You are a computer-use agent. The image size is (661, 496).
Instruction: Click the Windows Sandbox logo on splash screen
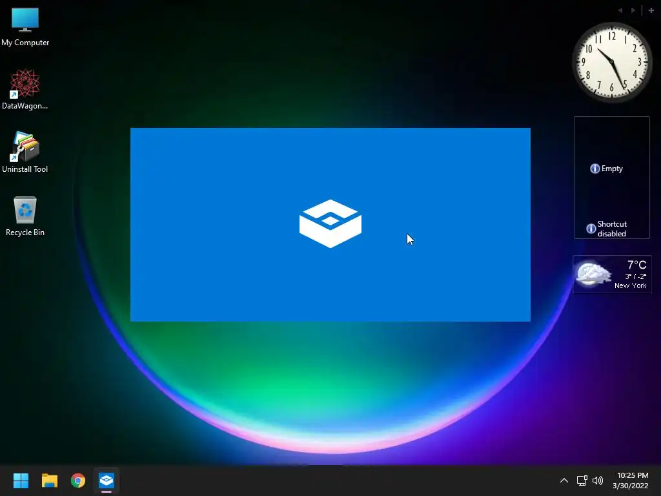(x=330, y=223)
